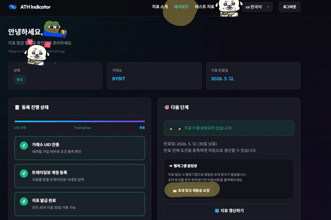Open the 테스트 지표 menu item
This screenshot has width=331, height=220.
point(205,7)
